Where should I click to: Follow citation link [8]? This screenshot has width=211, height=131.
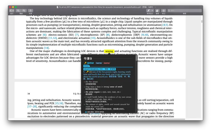click(108, 35)
